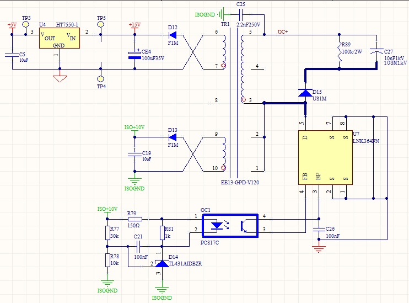
Task: Select the R81 resistor symbol
Action: pos(162,233)
